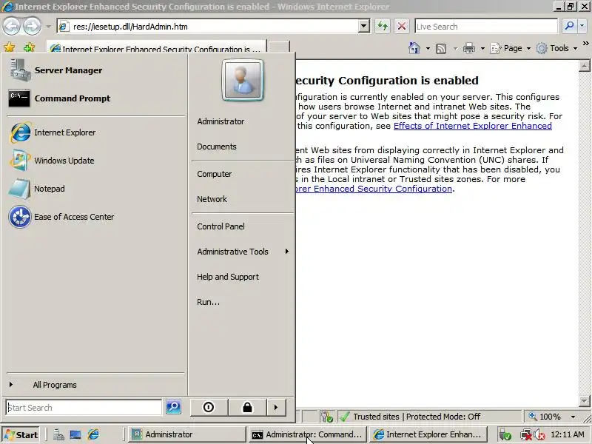
Task: Open the Page menu
Action: click(511, 48)
